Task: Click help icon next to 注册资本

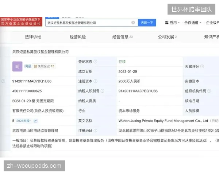Action: click(x=95, y=81)
